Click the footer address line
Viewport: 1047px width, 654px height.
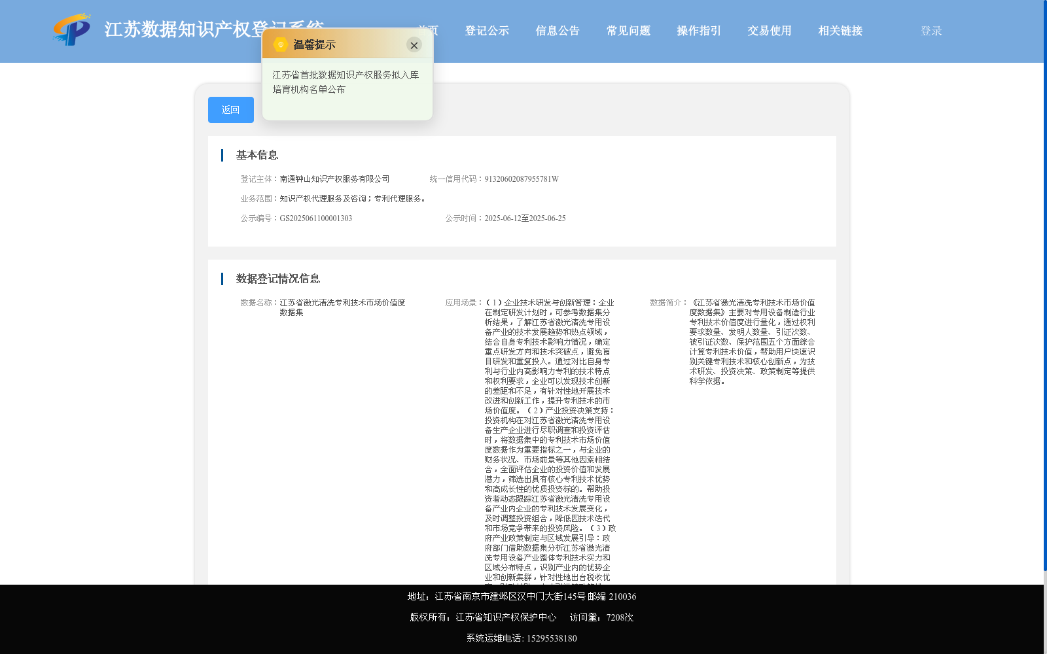coord(522,596)
